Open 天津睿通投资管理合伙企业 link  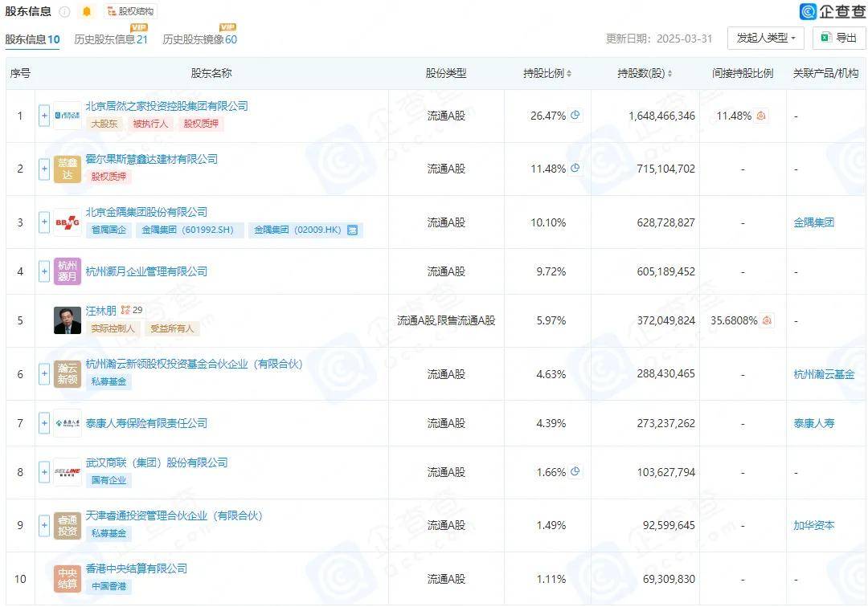174,515
